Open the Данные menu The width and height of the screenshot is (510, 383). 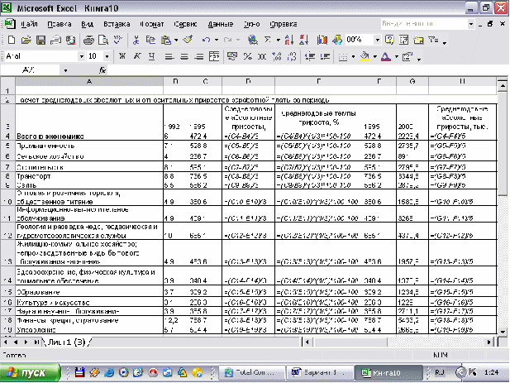pyautogui.click(x=220, y=24)
